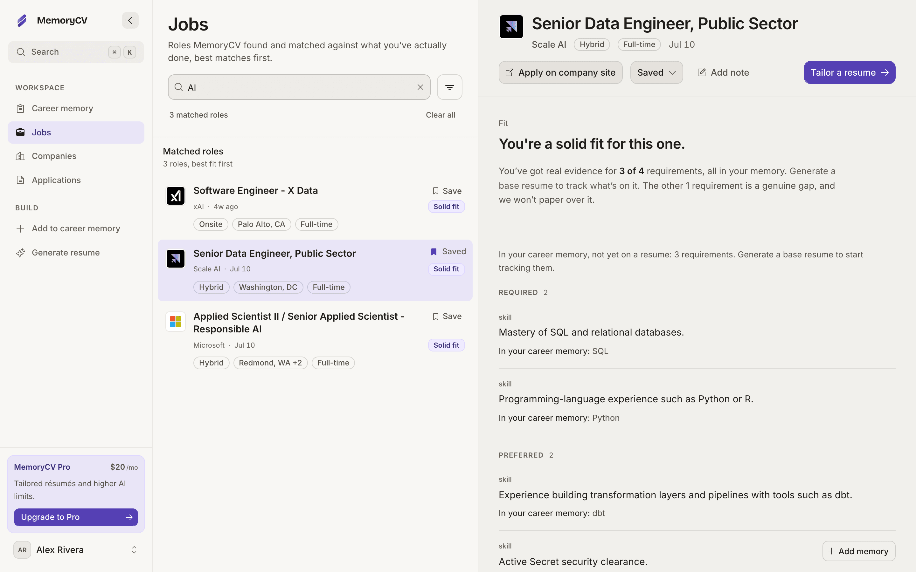Click the Palo Alto, CA tag
The width and height of the screenshot is (916, 572).
(261, 224)
